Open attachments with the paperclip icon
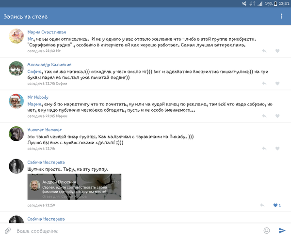Viewport: 291px width, 238px height. pos(8,231)
